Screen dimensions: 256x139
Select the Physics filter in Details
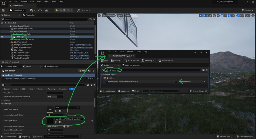click(40, 89)
